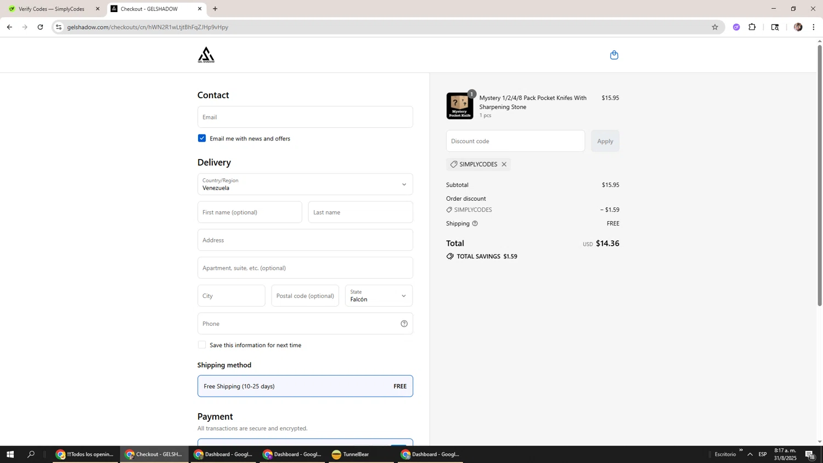Click the phone field help icon

tap(404, 324)
